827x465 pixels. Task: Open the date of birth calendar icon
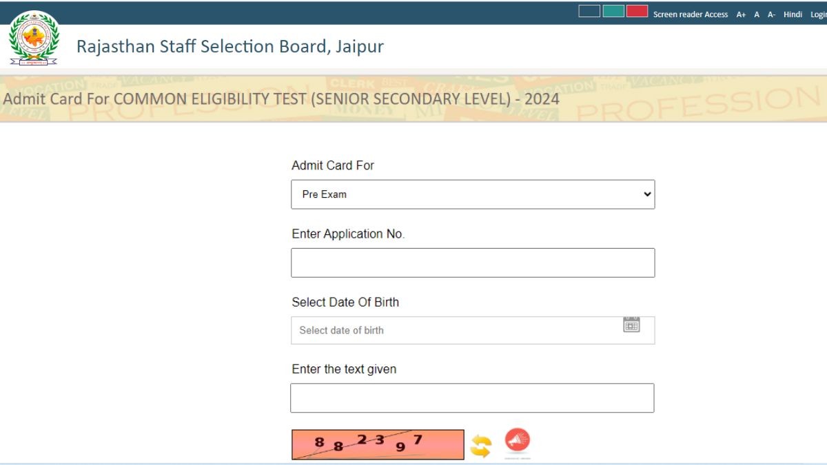[x=631, y=324]
